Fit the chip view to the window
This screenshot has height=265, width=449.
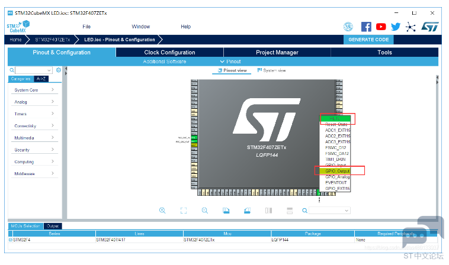[x=184, y=211]
